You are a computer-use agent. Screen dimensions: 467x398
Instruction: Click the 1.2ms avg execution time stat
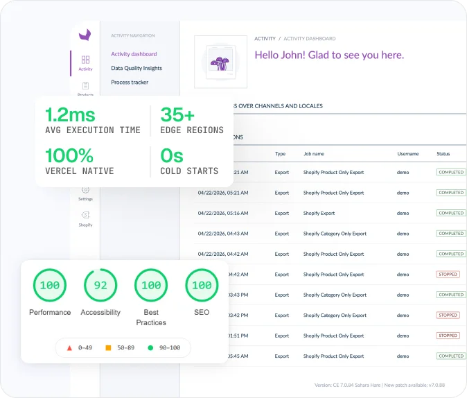tap(93, 121)
